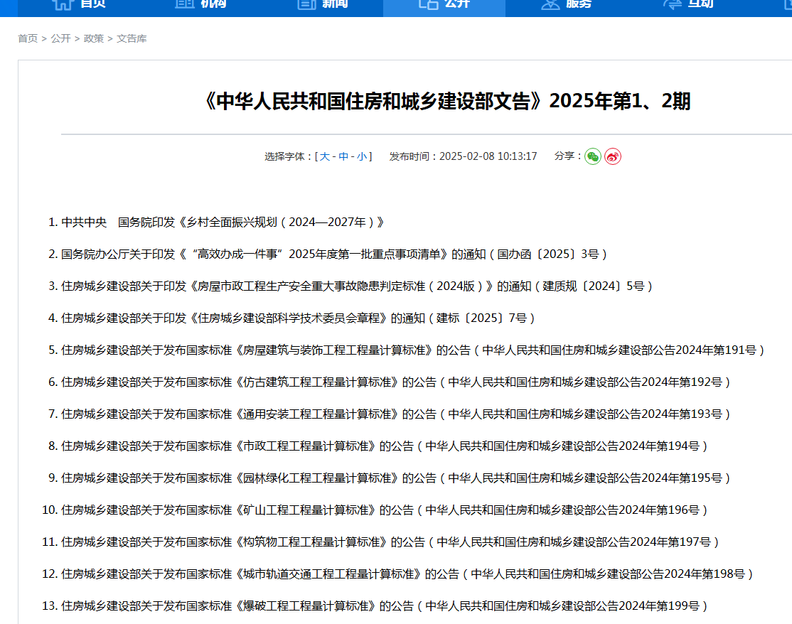Share the page via WeChat icon
This screenshot has width=792, height=624.
tap(592, 156)
